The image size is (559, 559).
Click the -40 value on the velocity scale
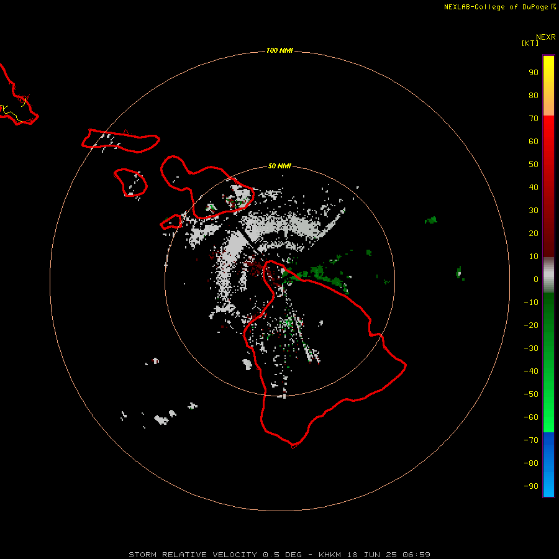[x=531, y=371]
